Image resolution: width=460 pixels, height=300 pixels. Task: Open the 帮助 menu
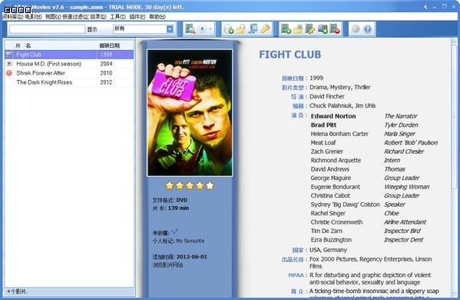(x=157, y=17)
